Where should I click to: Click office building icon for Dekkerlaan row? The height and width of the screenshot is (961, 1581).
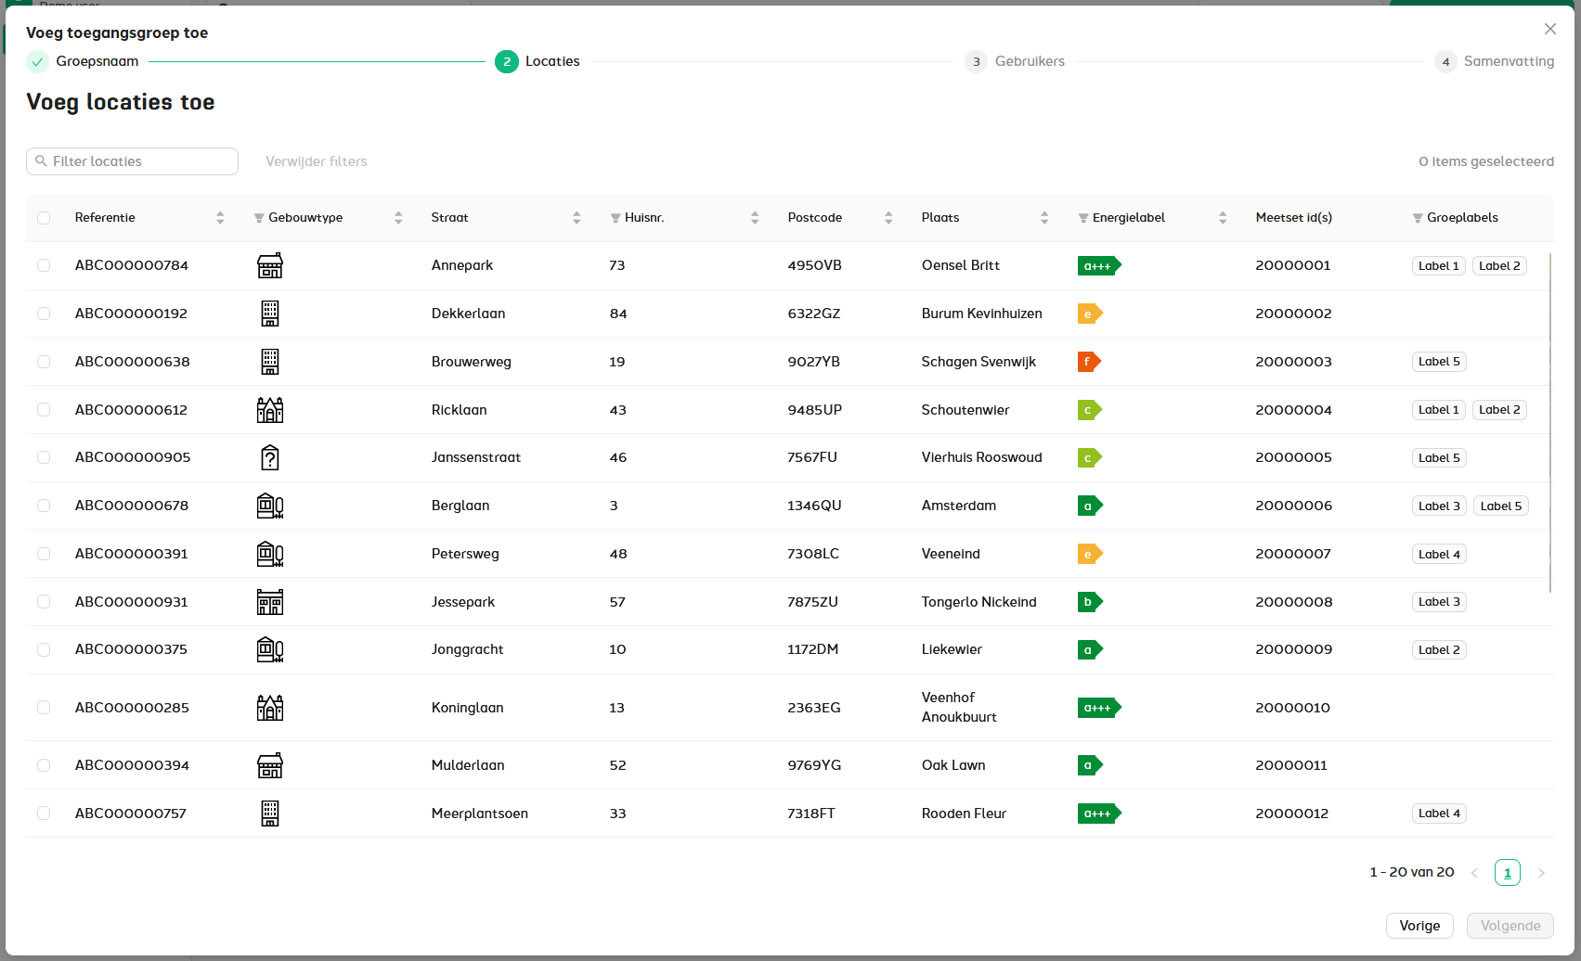[269, 314]
